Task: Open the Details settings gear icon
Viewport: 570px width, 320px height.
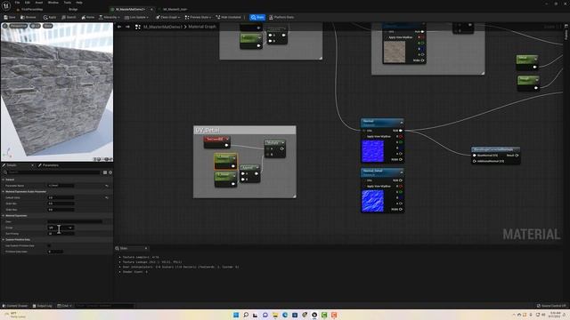Action: coord(110,172)
